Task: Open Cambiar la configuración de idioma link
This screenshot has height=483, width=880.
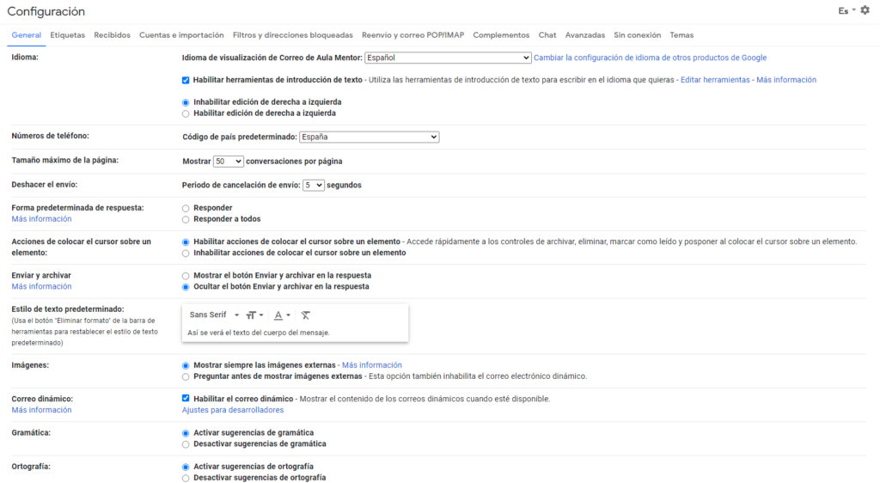Action: [650, 58]
